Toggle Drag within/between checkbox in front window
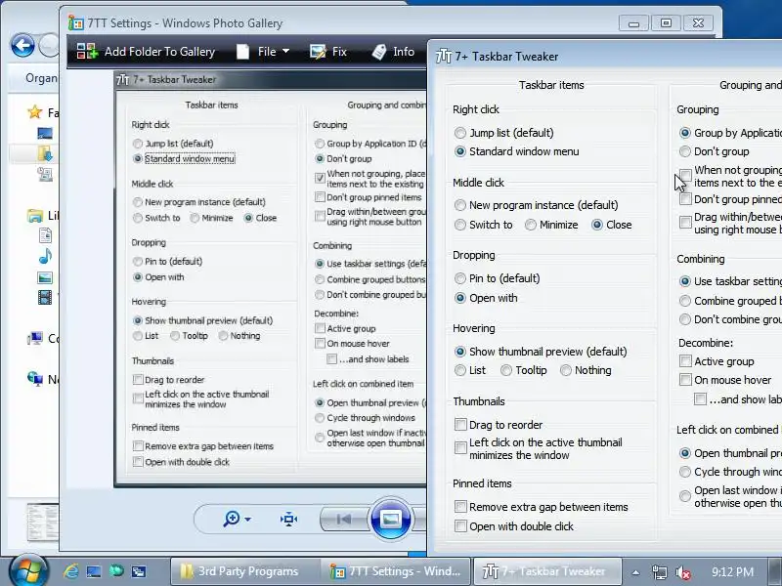 686,223
